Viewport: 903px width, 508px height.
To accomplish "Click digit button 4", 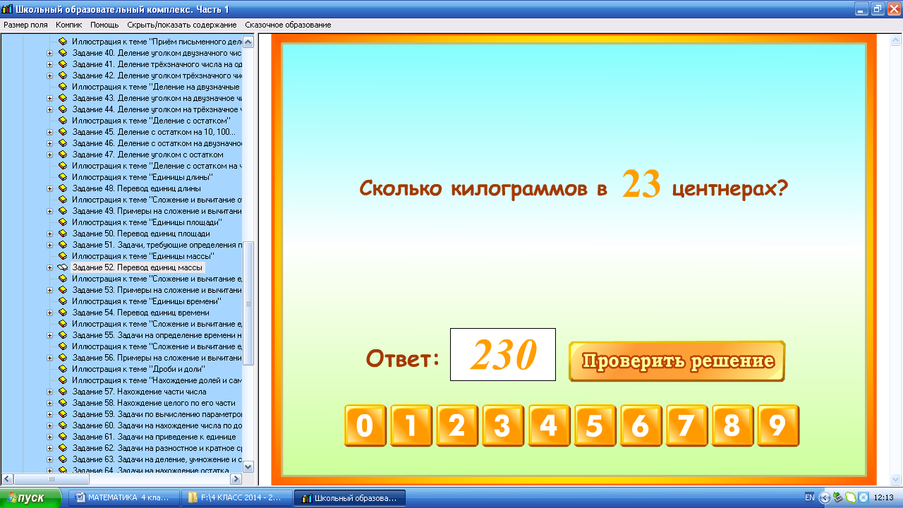I will (549, 425).
